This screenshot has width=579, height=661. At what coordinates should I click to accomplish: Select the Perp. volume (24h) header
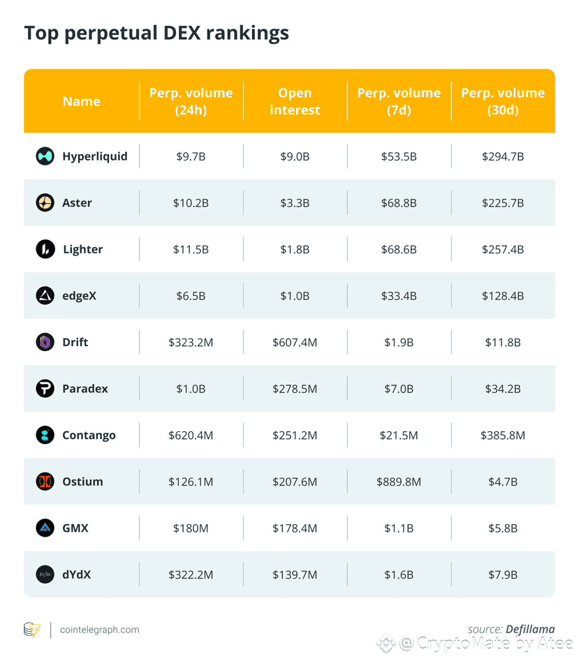pos(191,101)
